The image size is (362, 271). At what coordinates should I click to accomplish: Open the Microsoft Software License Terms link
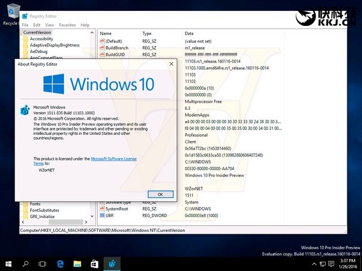[85, 161]
